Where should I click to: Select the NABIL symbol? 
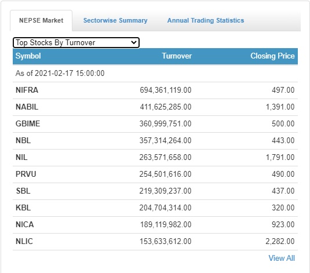tap(27, 107)
